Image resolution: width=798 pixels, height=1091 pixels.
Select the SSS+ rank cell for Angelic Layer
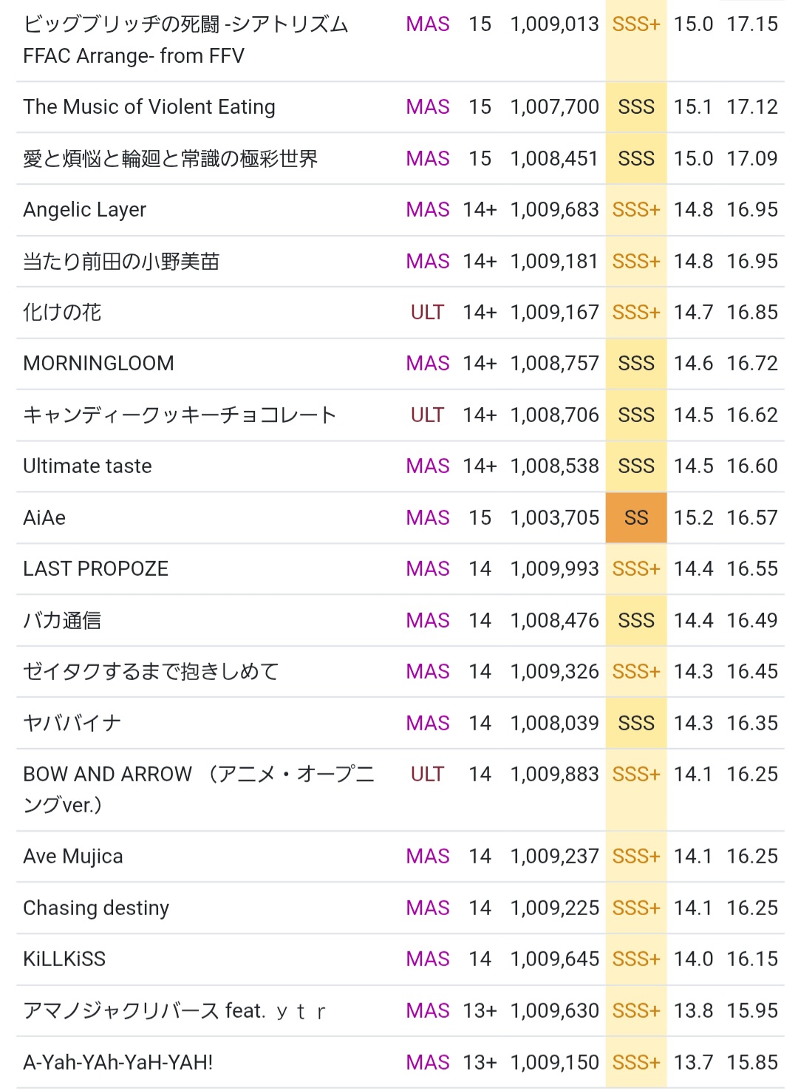point(636,210)
